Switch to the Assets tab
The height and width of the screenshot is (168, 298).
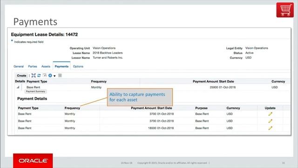pos(46,66)
